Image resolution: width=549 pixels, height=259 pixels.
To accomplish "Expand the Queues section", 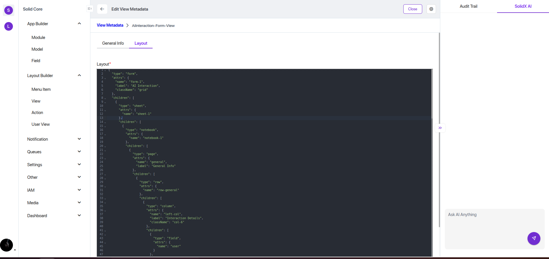I will click(x=79, y=151).
